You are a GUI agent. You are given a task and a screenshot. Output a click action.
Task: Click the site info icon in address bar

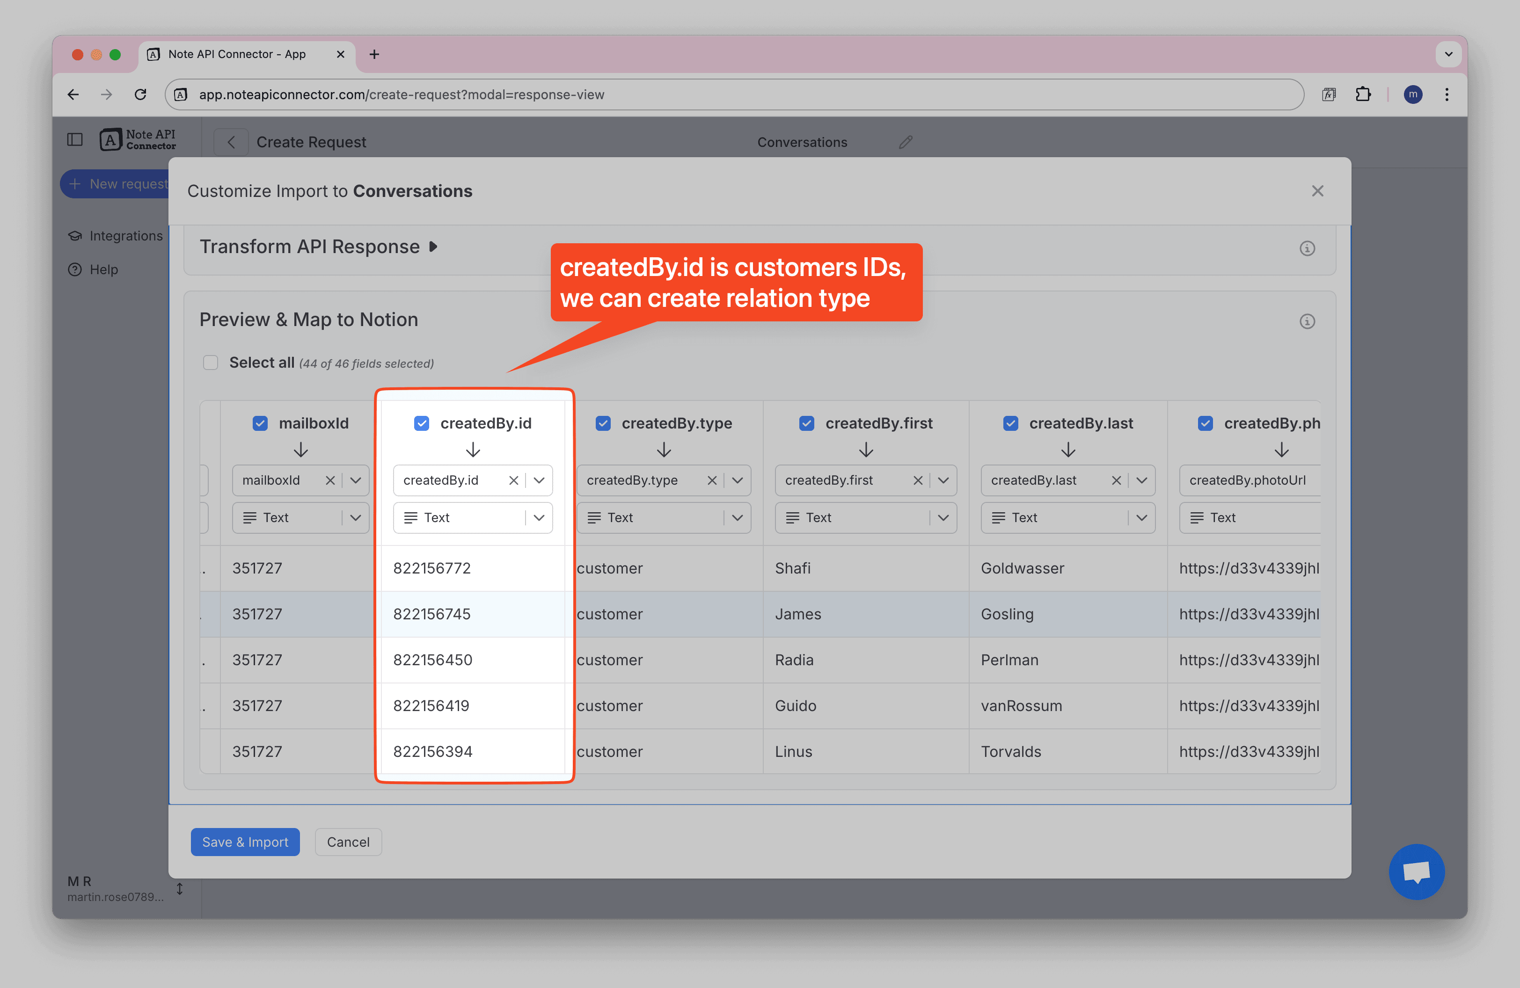181,94
